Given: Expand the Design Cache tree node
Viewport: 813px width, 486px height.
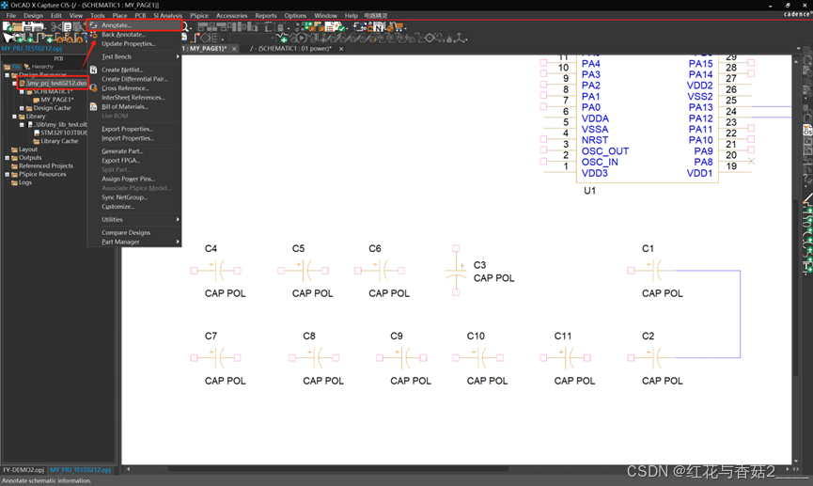Looking at the screenshot, I should point(22,108).
